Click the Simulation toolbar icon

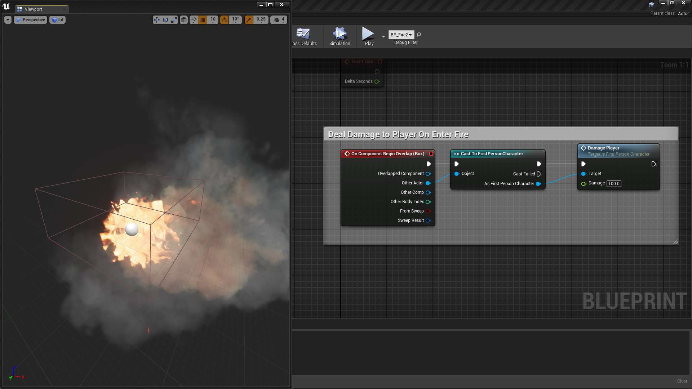pos(340,36)
